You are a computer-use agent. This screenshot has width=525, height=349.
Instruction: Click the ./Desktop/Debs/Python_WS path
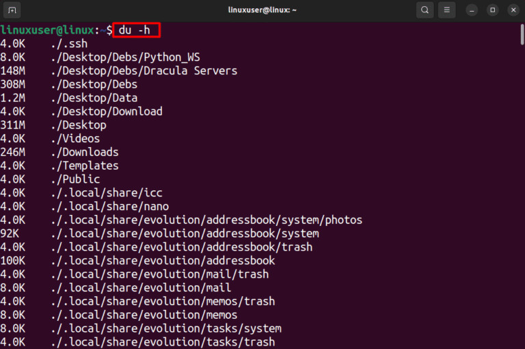point(126,57)
